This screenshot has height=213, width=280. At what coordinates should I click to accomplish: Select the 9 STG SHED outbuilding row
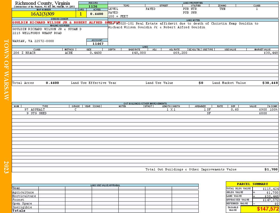(145, 113)
